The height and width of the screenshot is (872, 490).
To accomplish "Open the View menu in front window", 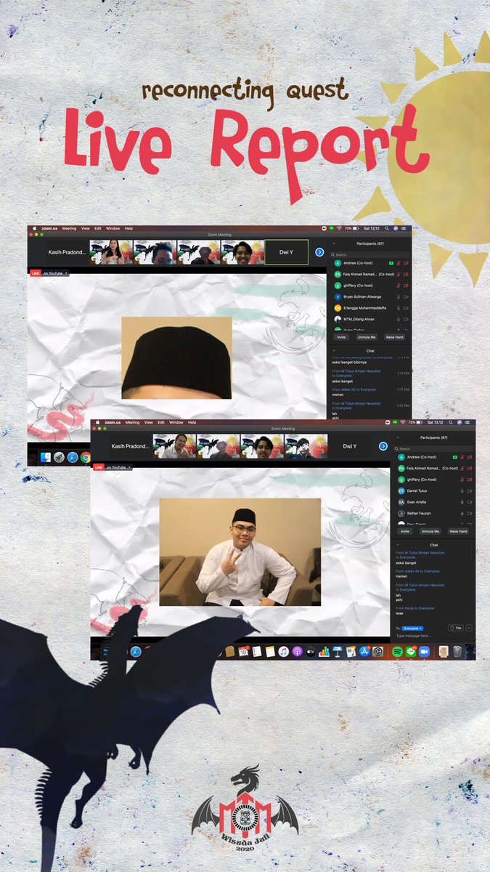I will [x=150, y=422].
